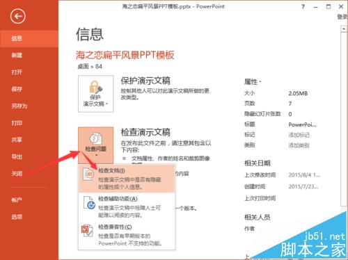The width and height of the screenshot is (348, 260).
Task: Click the 添加类别 field
Action: pyautogui.click(x=299, y=145)
